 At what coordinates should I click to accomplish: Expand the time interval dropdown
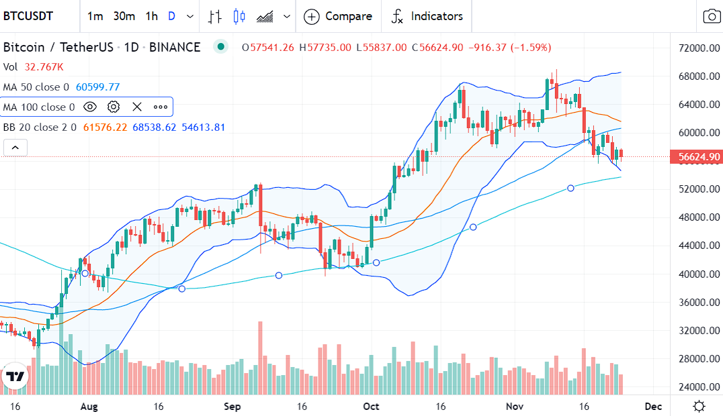[x=191, y=16]
